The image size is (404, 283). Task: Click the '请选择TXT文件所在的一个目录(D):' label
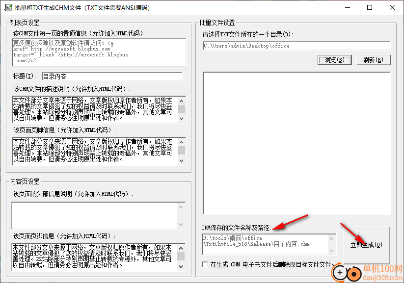coord(247,34)
